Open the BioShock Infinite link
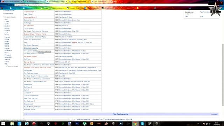This screenshot has height=126, width=224. coord(29,110)
